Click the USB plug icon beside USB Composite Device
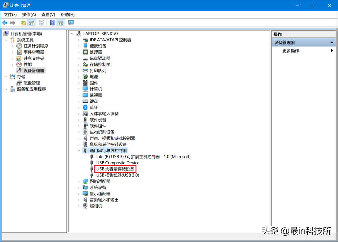The width and height of the screenshot is (338, 242). pos(92,163)
